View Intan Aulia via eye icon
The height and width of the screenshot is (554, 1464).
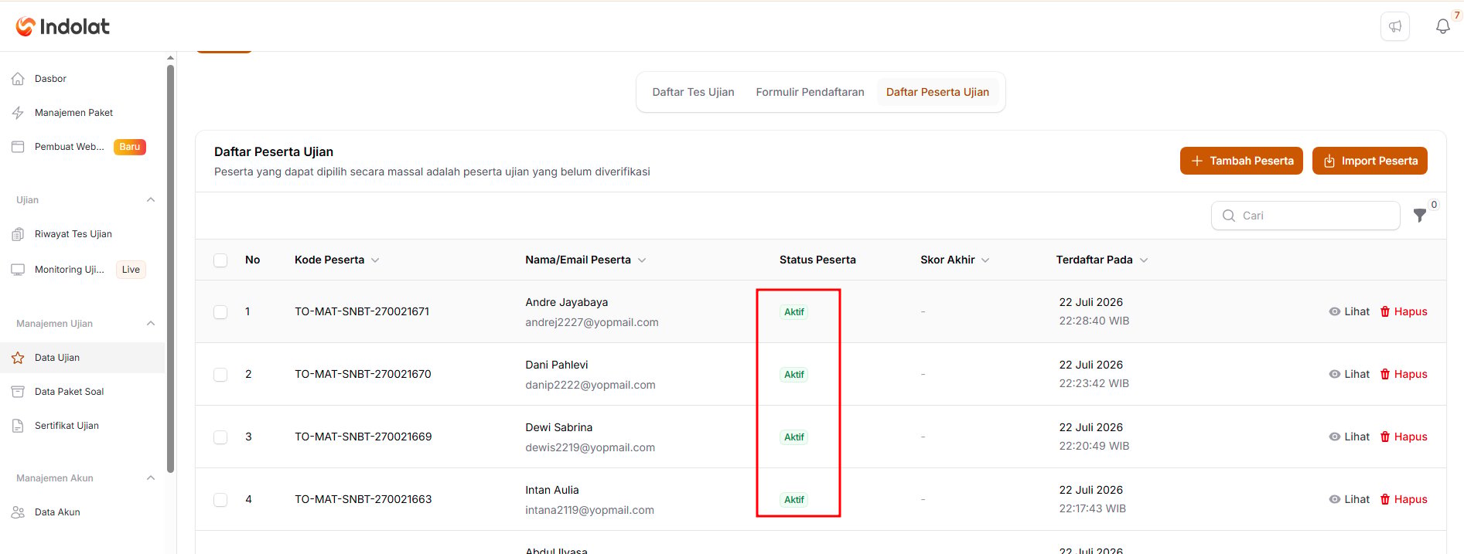pyautogui.click(x=1335, y=499)
